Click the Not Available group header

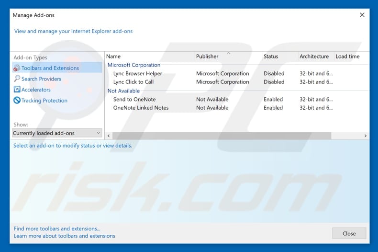coord(123,91)
